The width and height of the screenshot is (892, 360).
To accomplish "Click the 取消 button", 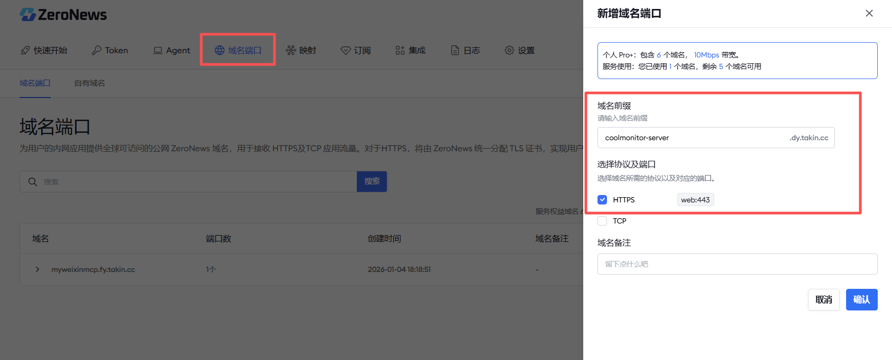I will tap(824, 299).
